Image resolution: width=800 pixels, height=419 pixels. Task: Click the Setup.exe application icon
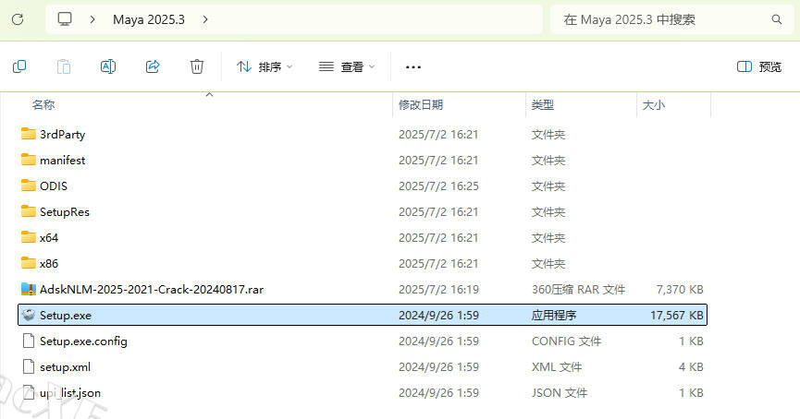coord(29,315)
